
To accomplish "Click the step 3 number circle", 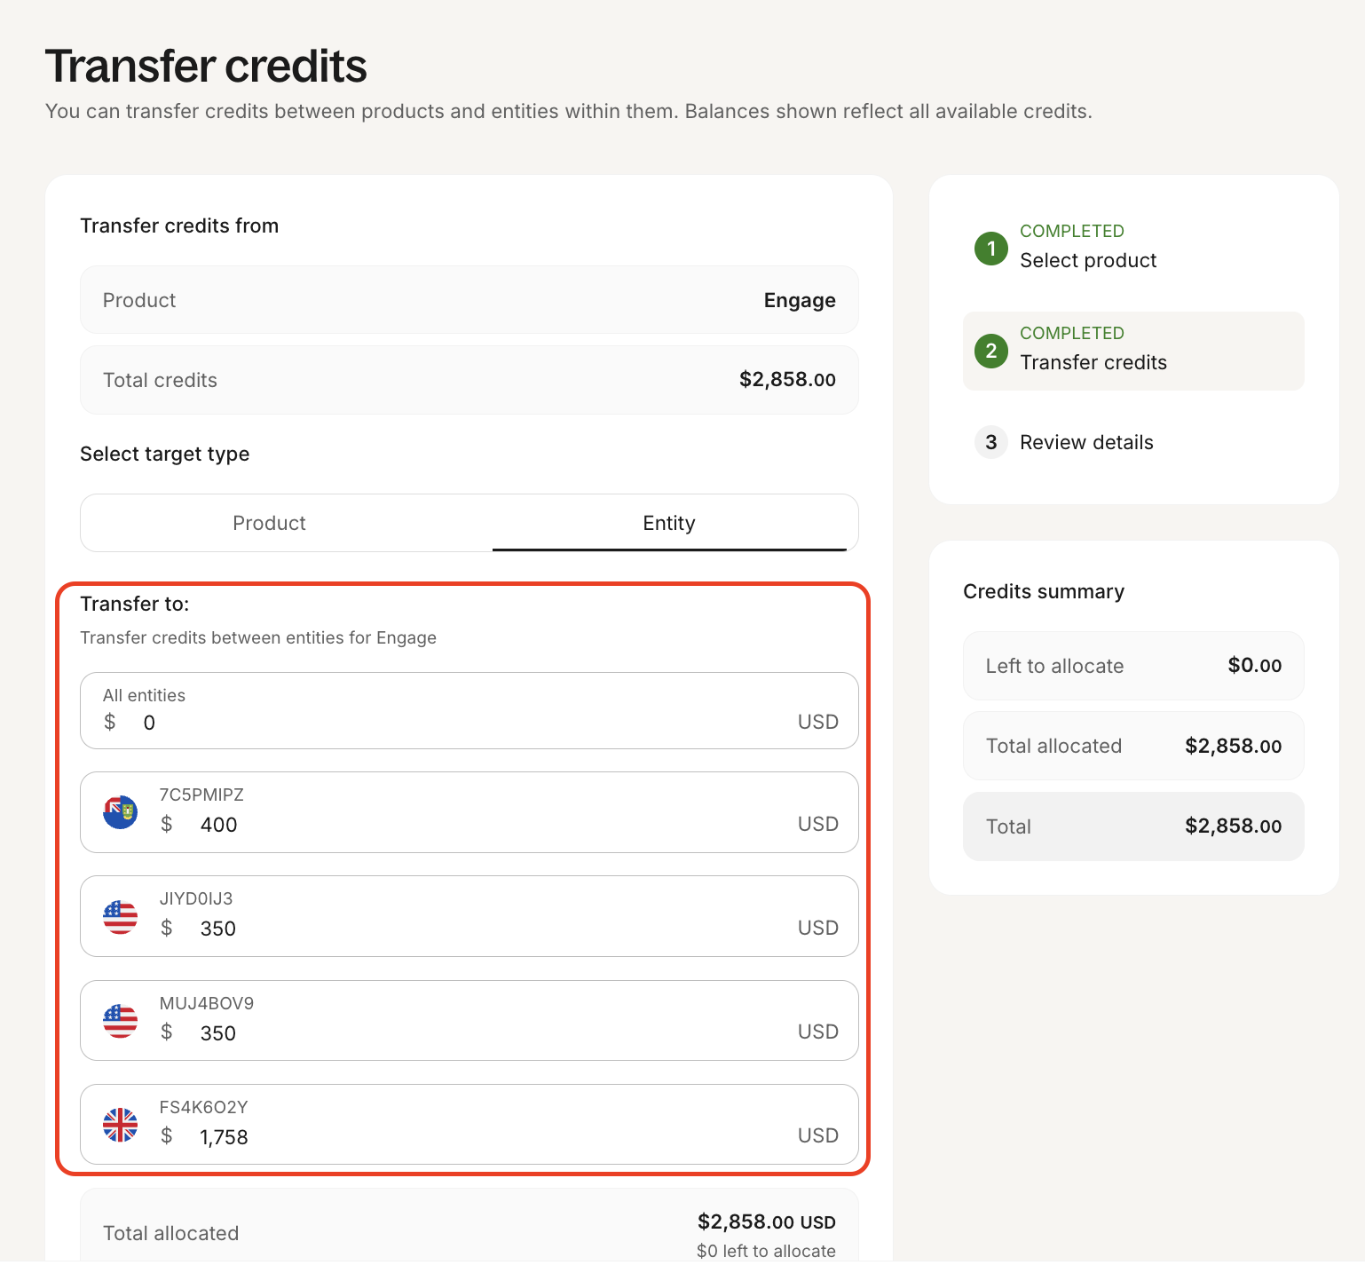I will [990, 442].
